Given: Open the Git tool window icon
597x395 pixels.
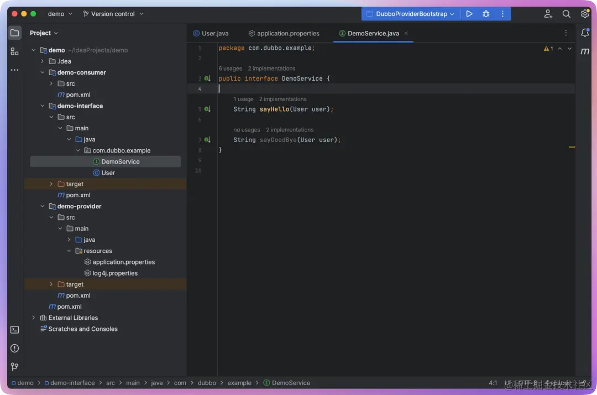Looking at the screenshot, I should tap(14, 366).
